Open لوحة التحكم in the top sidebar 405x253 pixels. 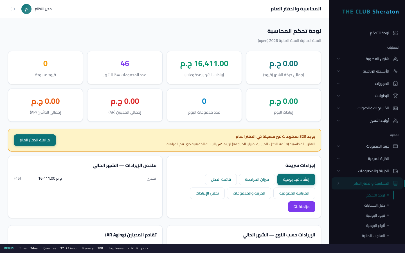367,33
